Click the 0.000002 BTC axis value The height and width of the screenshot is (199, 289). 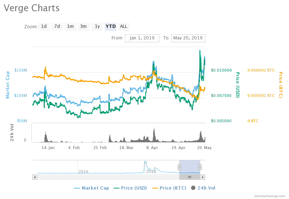(261, 70)
